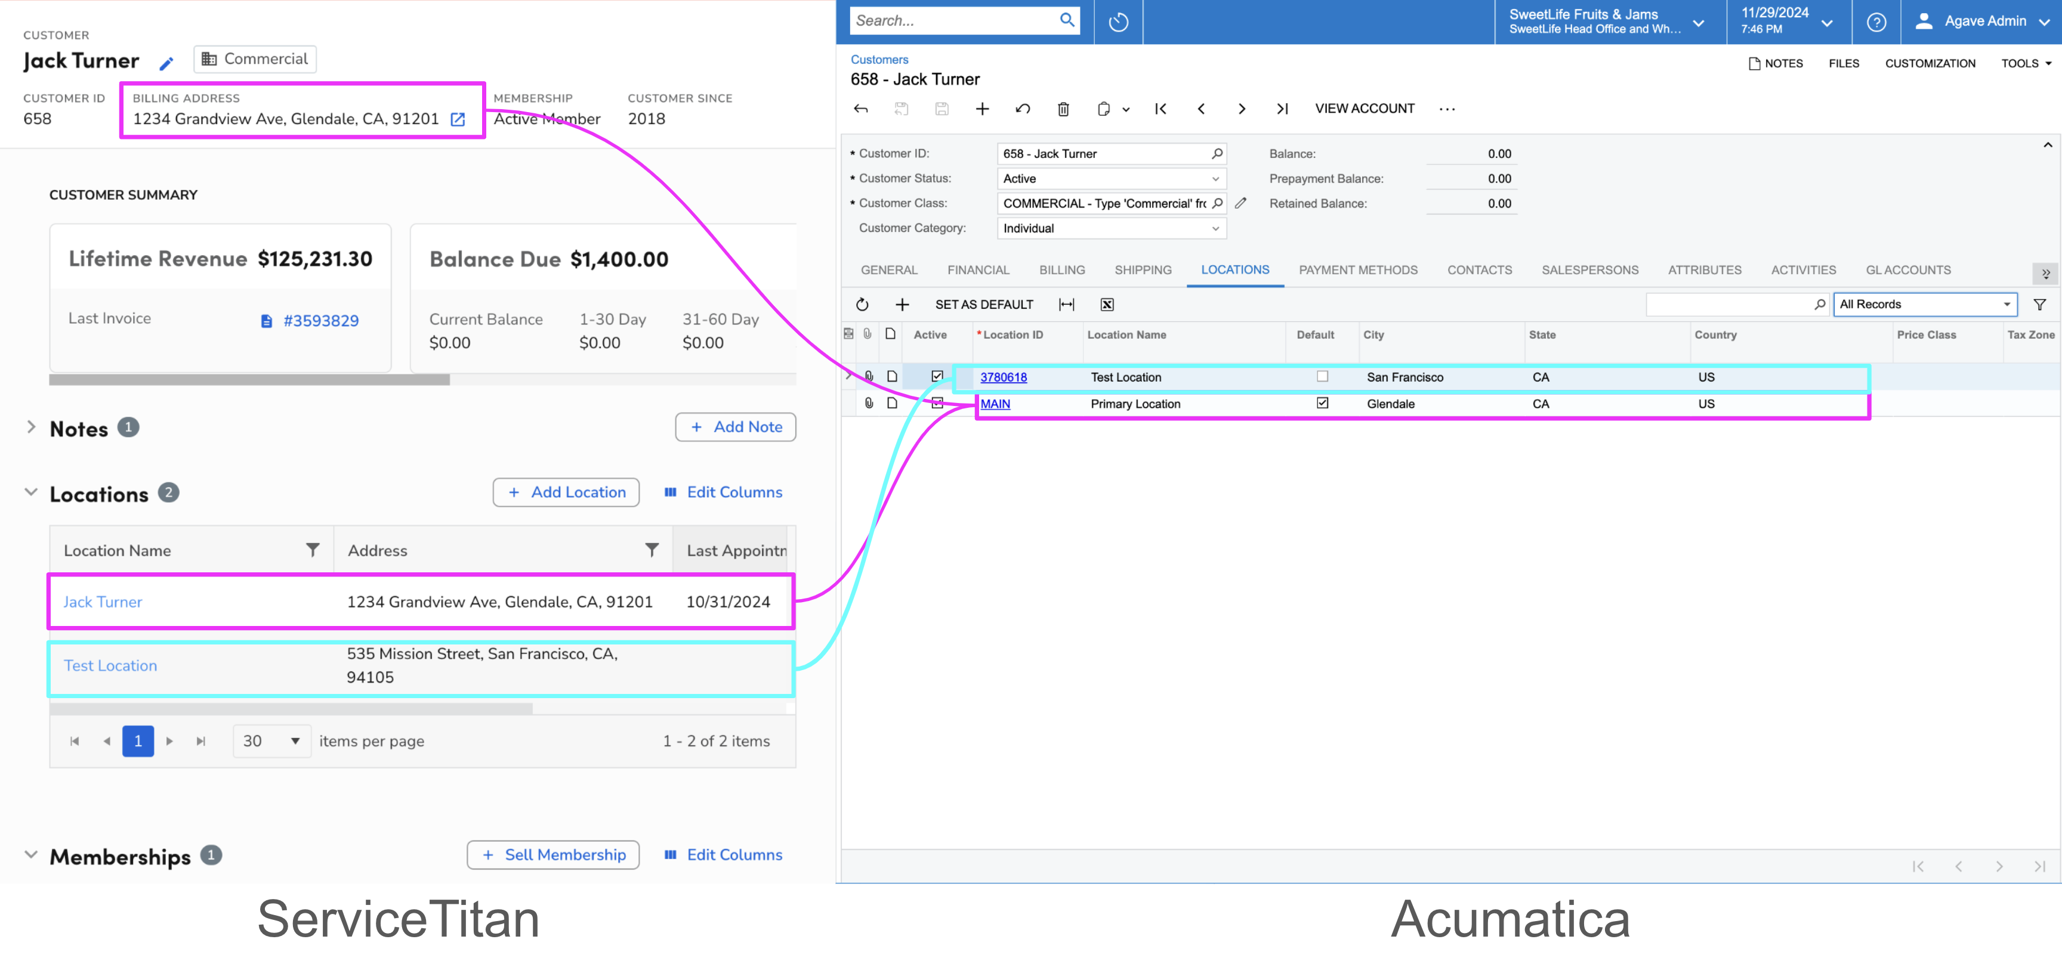2062x967 pixels.
Task: Switch to the BILLING tab
Action: click(1062, 270)
